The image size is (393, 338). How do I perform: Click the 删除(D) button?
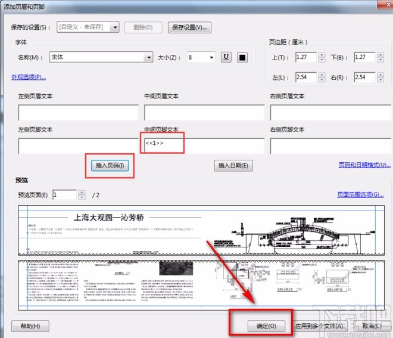[x=143, y=27]
